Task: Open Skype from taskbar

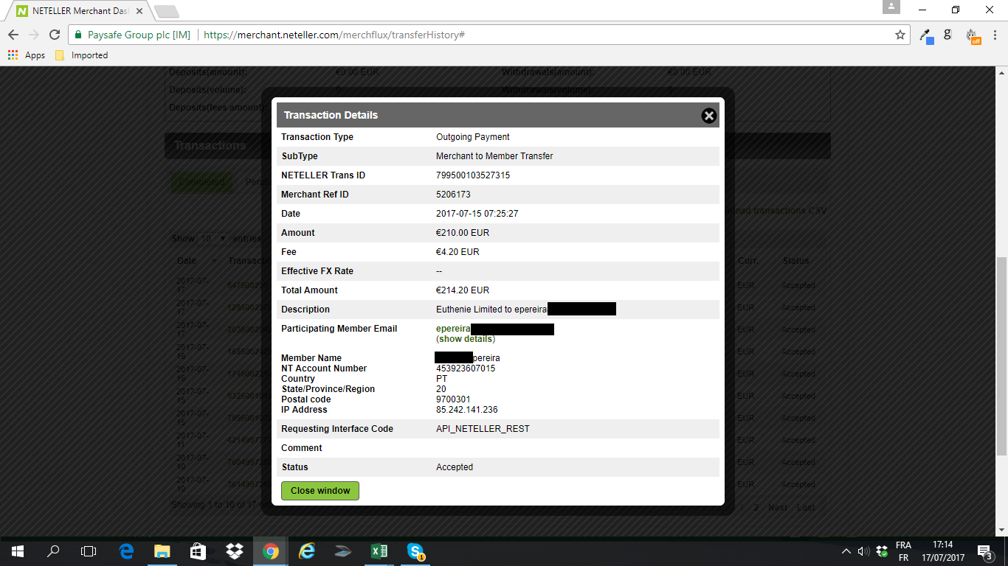Action: click(x=415, y=551)
